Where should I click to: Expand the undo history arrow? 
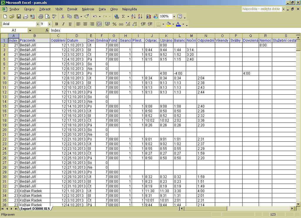click(x=100, y=16)
